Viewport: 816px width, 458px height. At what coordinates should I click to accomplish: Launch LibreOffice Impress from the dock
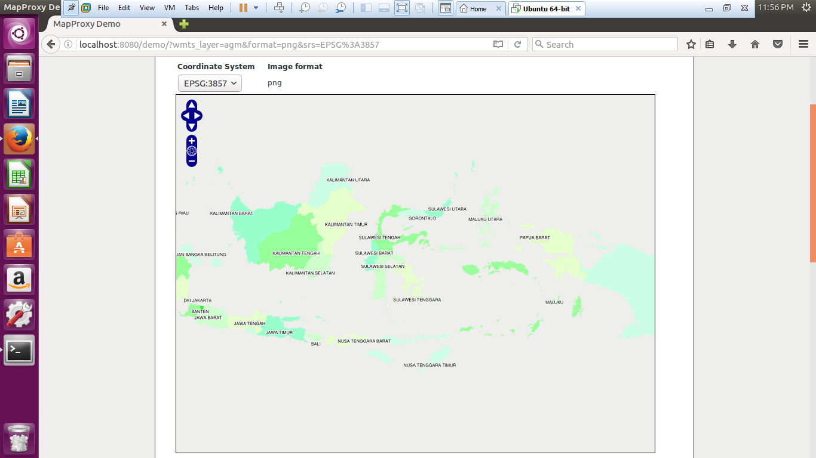pos(20,210)
